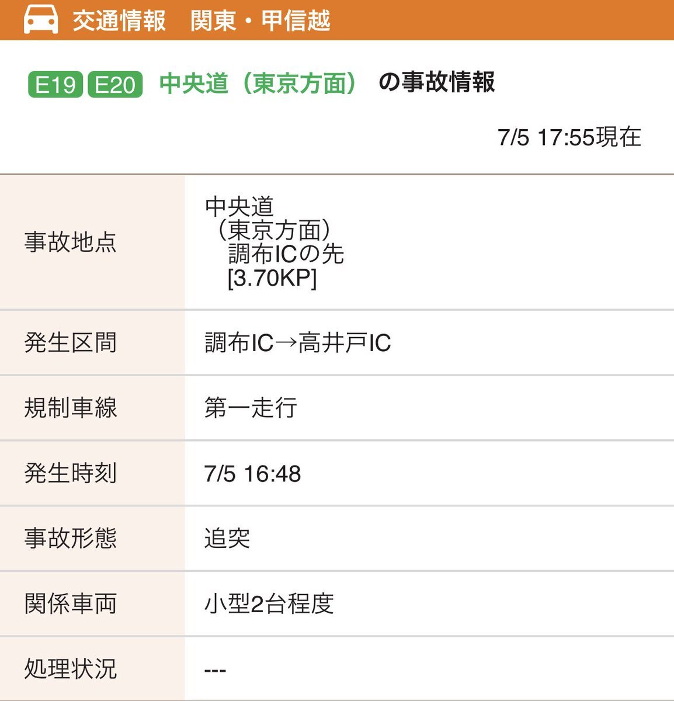
Task: Click the 第一走行 lane value
Action: coord(251,408)
